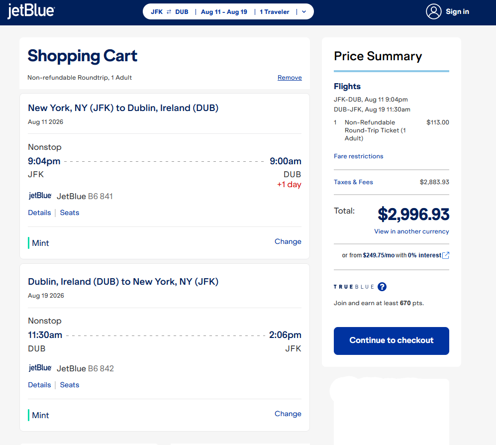
Task: Expand the trip search chevron dropdown
Action: click(x=304, y=12)
